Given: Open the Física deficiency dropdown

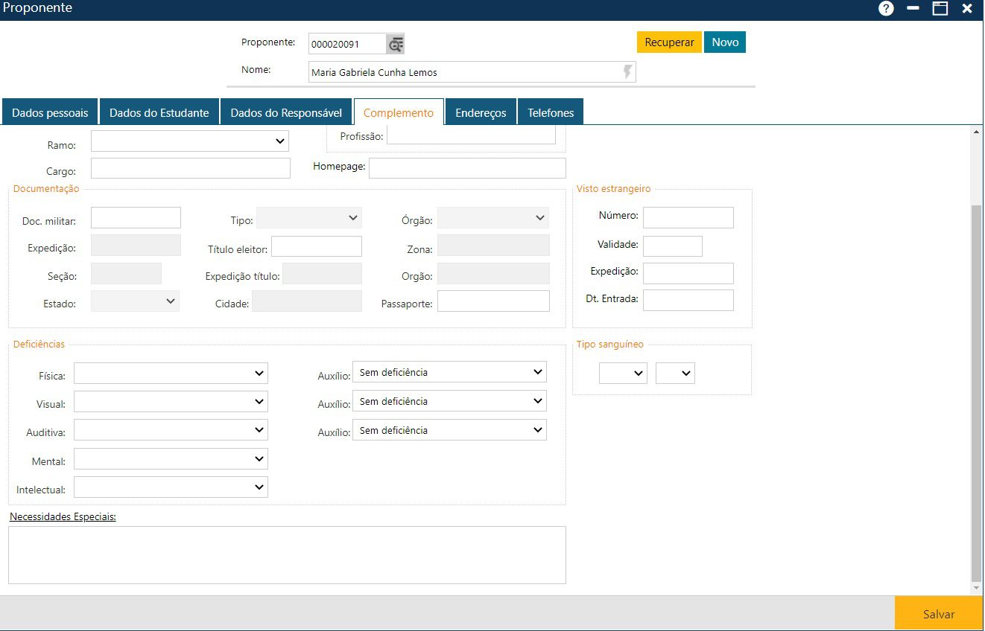Looking at the screenshot, I should click(x=171, y=374).
